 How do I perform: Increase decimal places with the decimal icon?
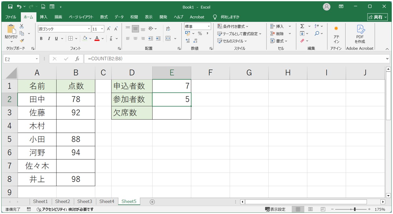188,40
